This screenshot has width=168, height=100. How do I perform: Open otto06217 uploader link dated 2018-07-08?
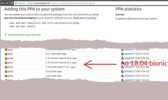tap(130, 67)
